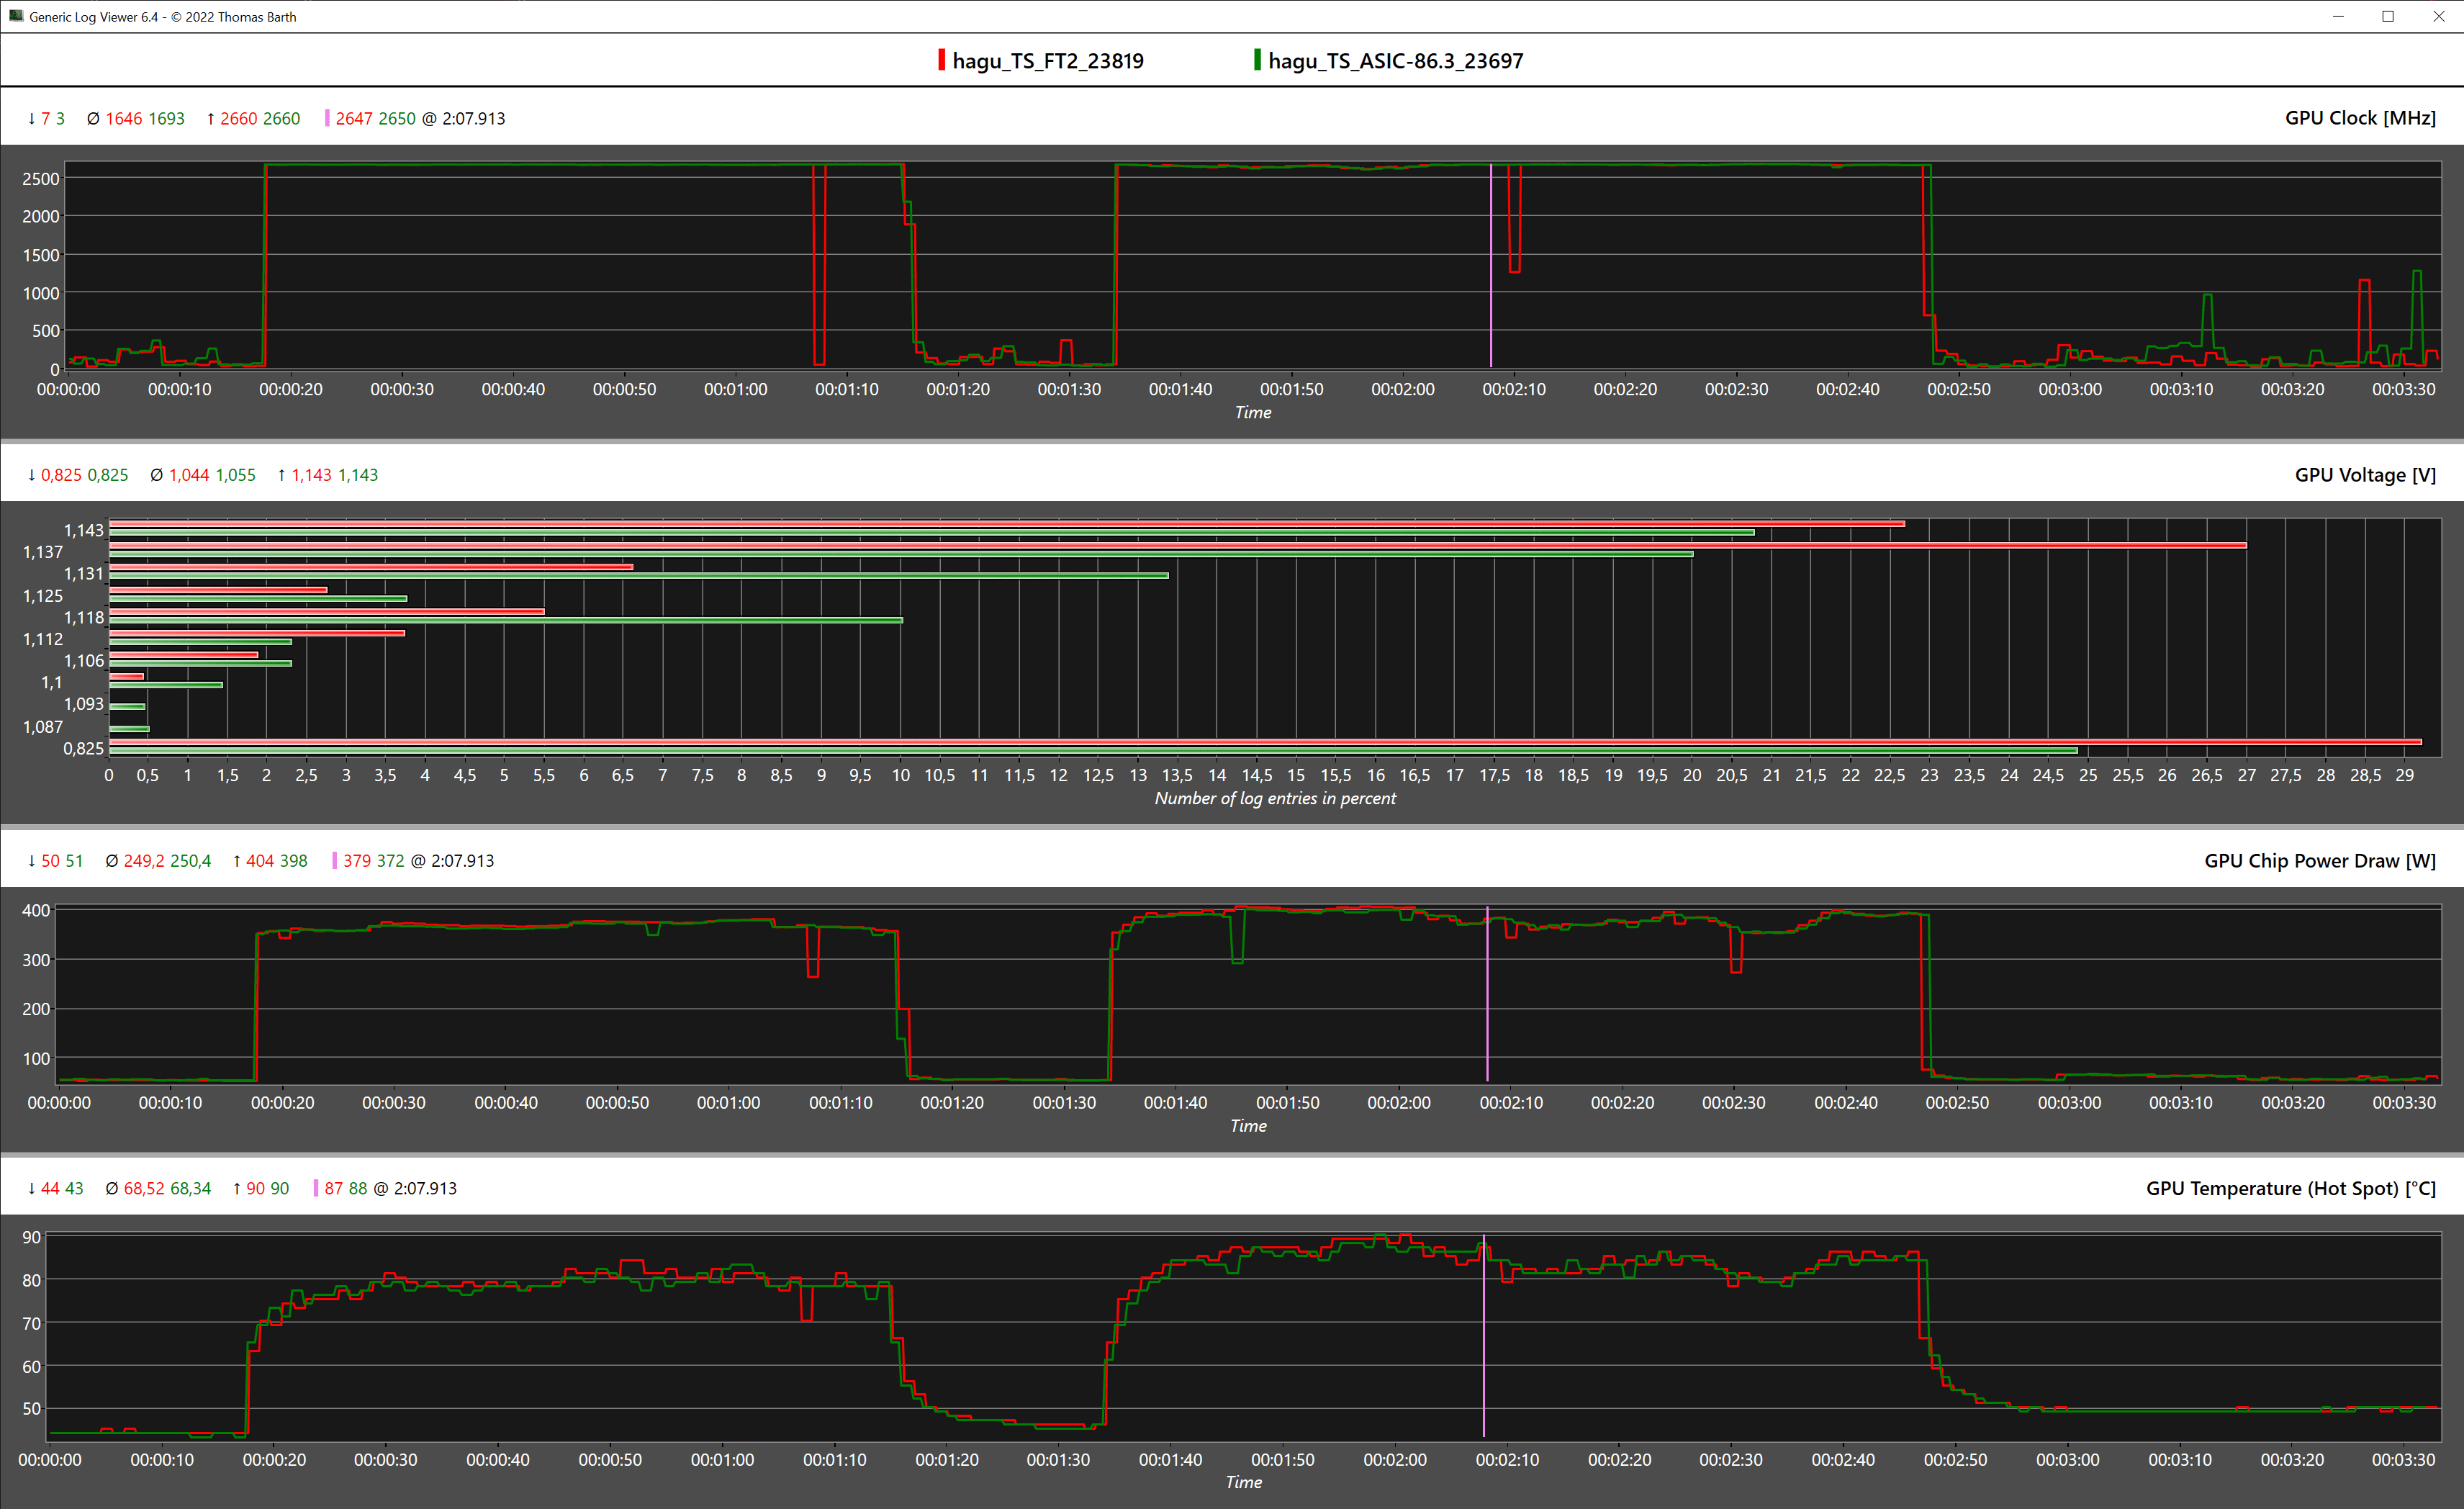
Task: Click the 90 label on Temperature y-axis
Action: [32, 1237]
